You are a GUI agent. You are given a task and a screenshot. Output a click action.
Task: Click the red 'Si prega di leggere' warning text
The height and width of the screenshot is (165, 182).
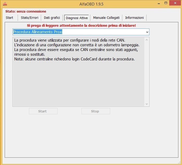click(x=81, y=26)
